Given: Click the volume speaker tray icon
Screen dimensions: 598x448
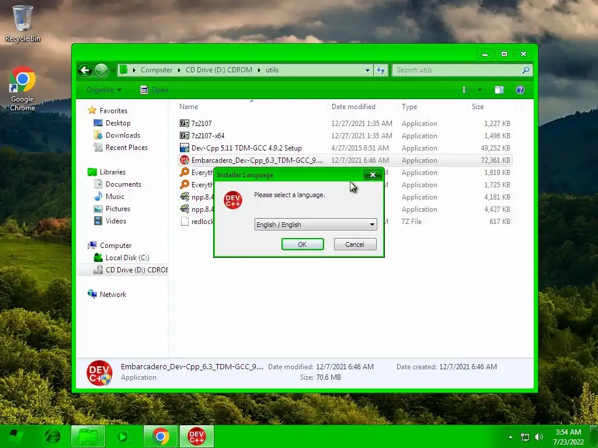Looking at the screenshot, I should (538, 437).
